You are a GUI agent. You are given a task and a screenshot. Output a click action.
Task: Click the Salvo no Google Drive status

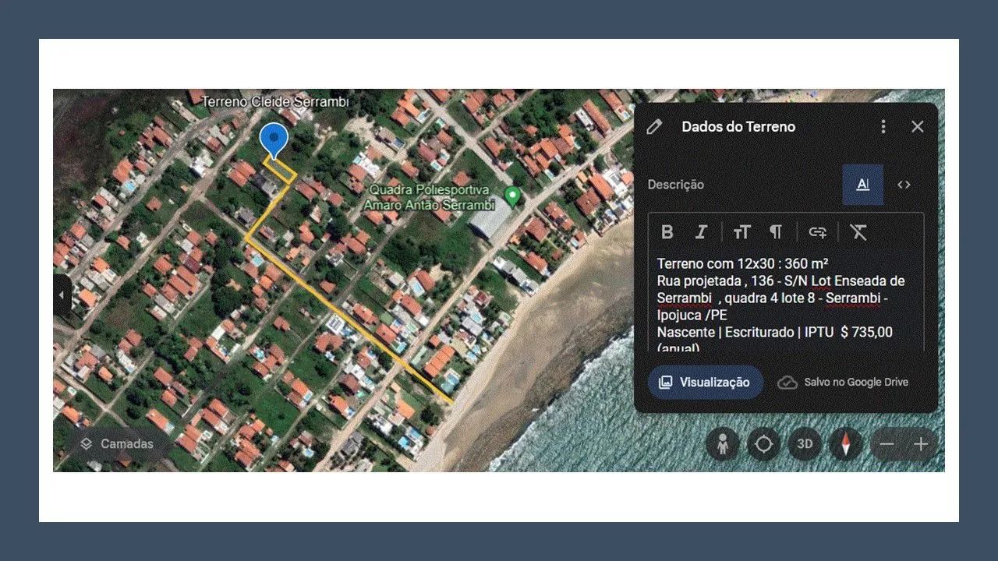(x=844, y=383)
